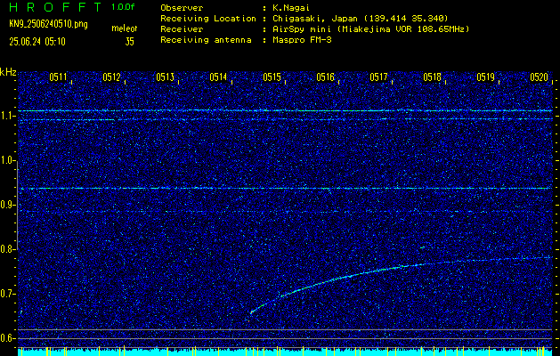
Task: Click the 0511 time marker
Action: coord(58,77)
